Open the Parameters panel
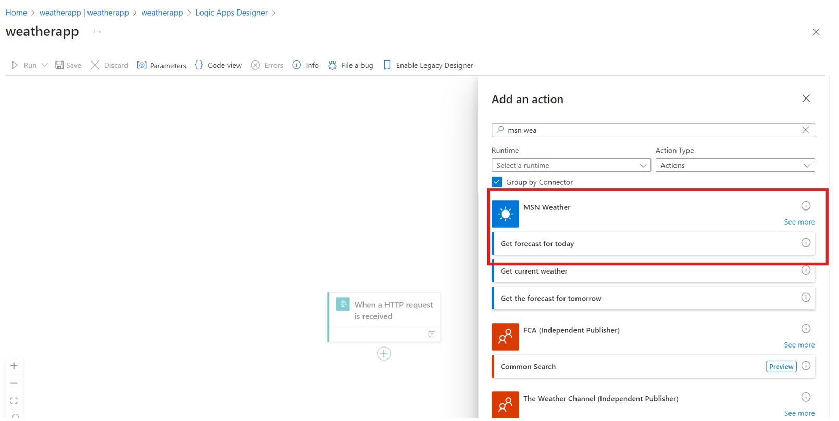Screen dimensions: 839x421 [x=161, y=65]
